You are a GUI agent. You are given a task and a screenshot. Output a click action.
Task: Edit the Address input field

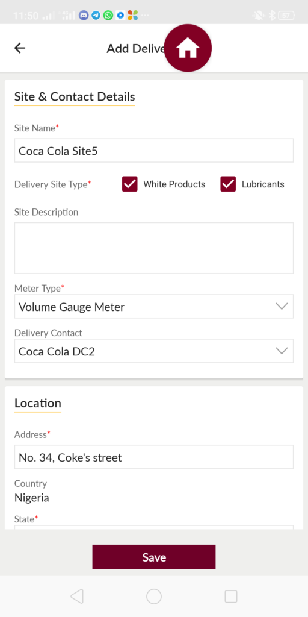[154, 457]
